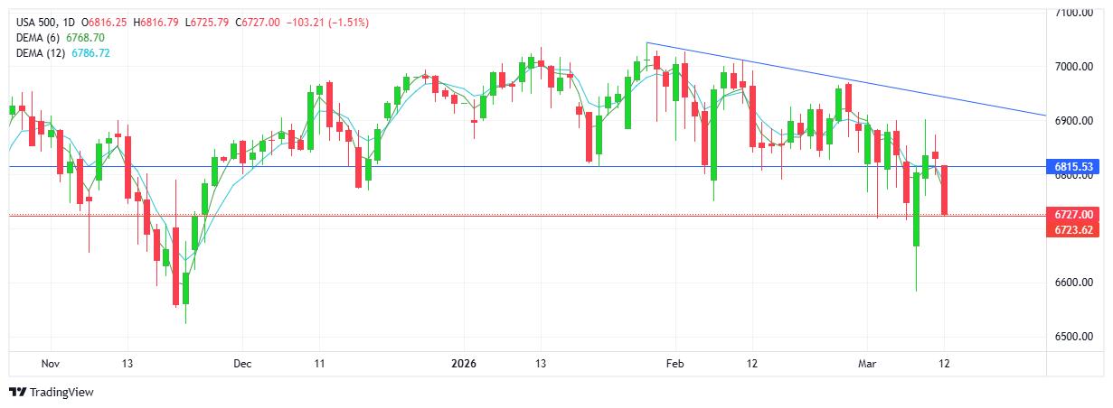This screenshot has width=1113, height=408.
Task: Select the blue 6815.53 price label
Action: 1074,167
